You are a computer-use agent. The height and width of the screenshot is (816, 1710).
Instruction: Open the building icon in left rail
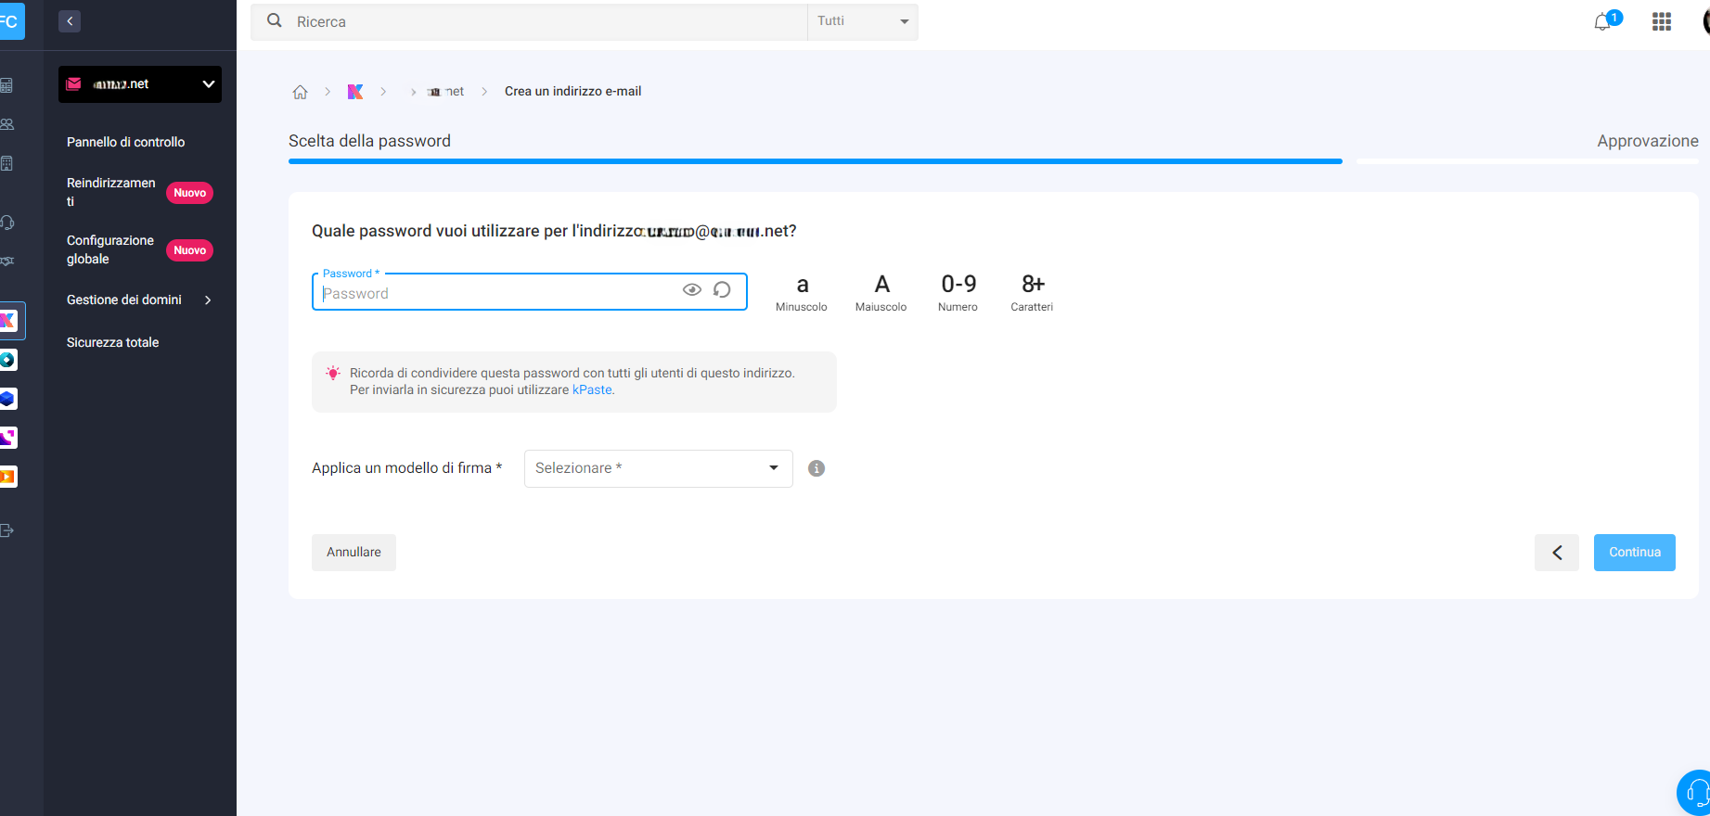point(7,163)
